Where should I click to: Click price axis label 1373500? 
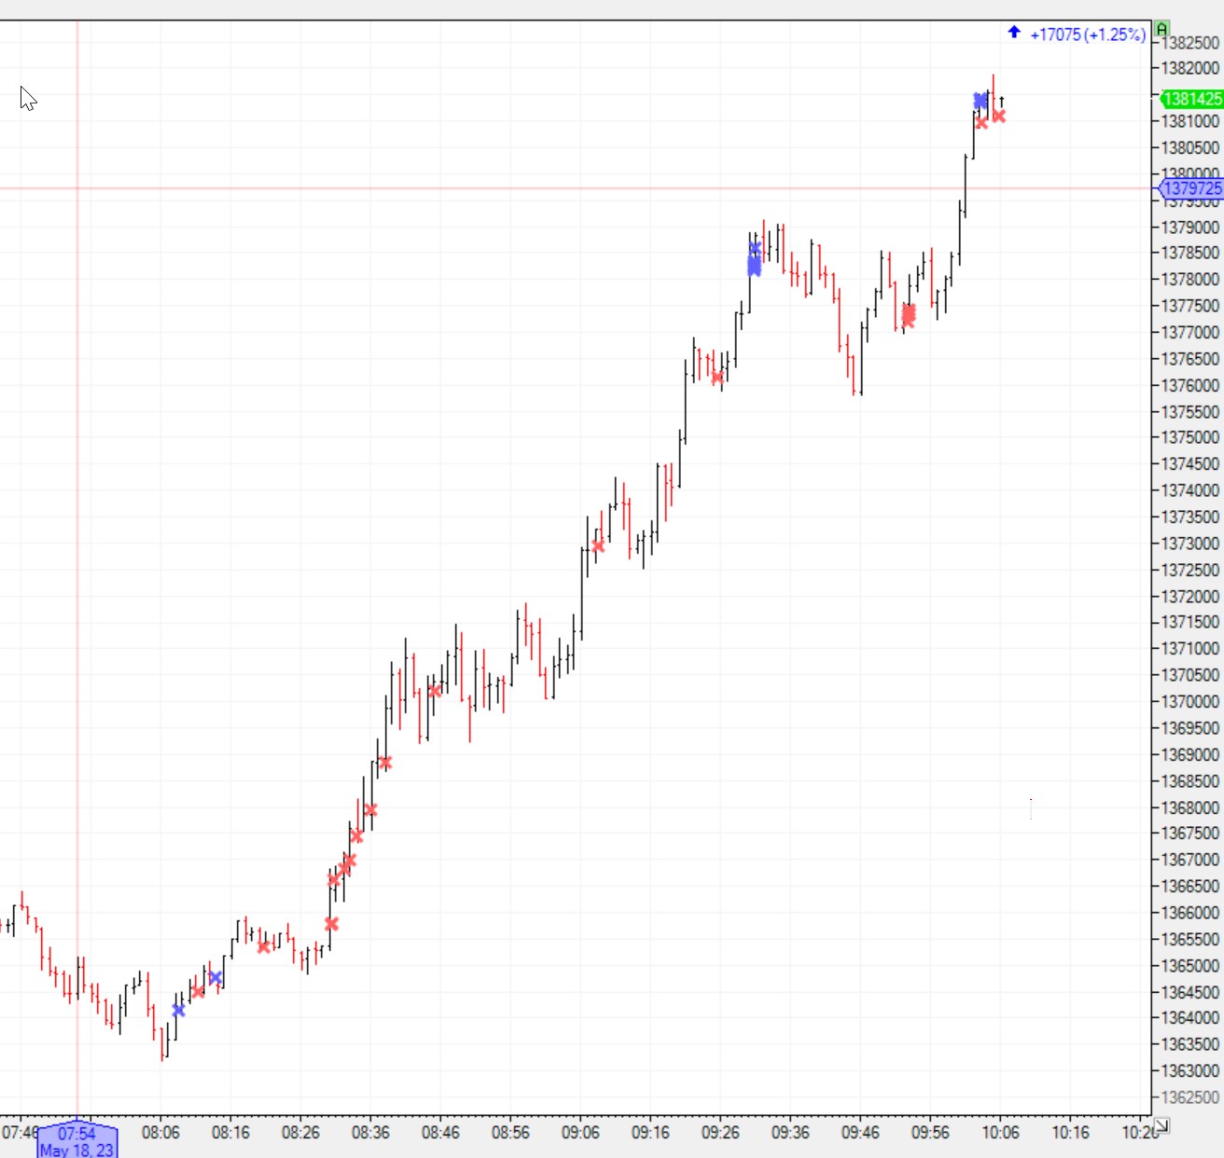click(1190, 517)
